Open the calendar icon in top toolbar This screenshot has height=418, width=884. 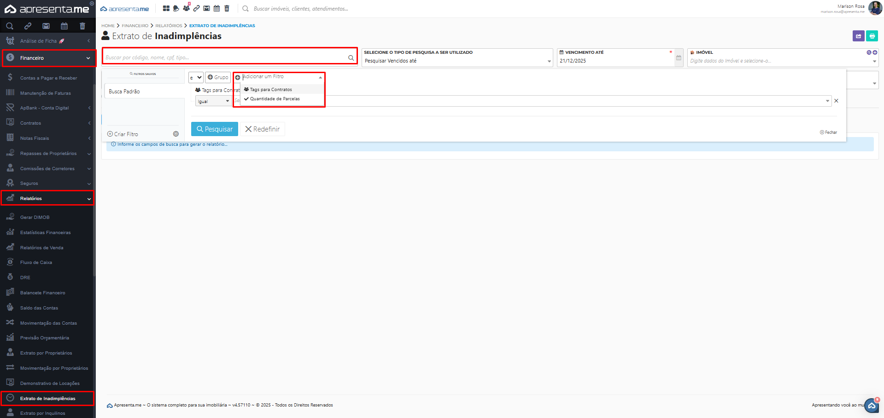pyautogui.click(x=217, y=8)
